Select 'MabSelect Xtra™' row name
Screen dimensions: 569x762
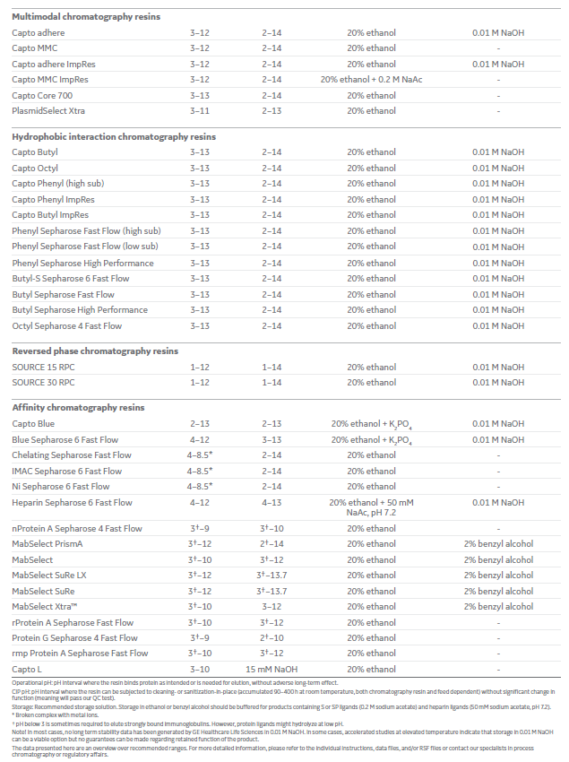pyautogui.click(x=45, y=607)
